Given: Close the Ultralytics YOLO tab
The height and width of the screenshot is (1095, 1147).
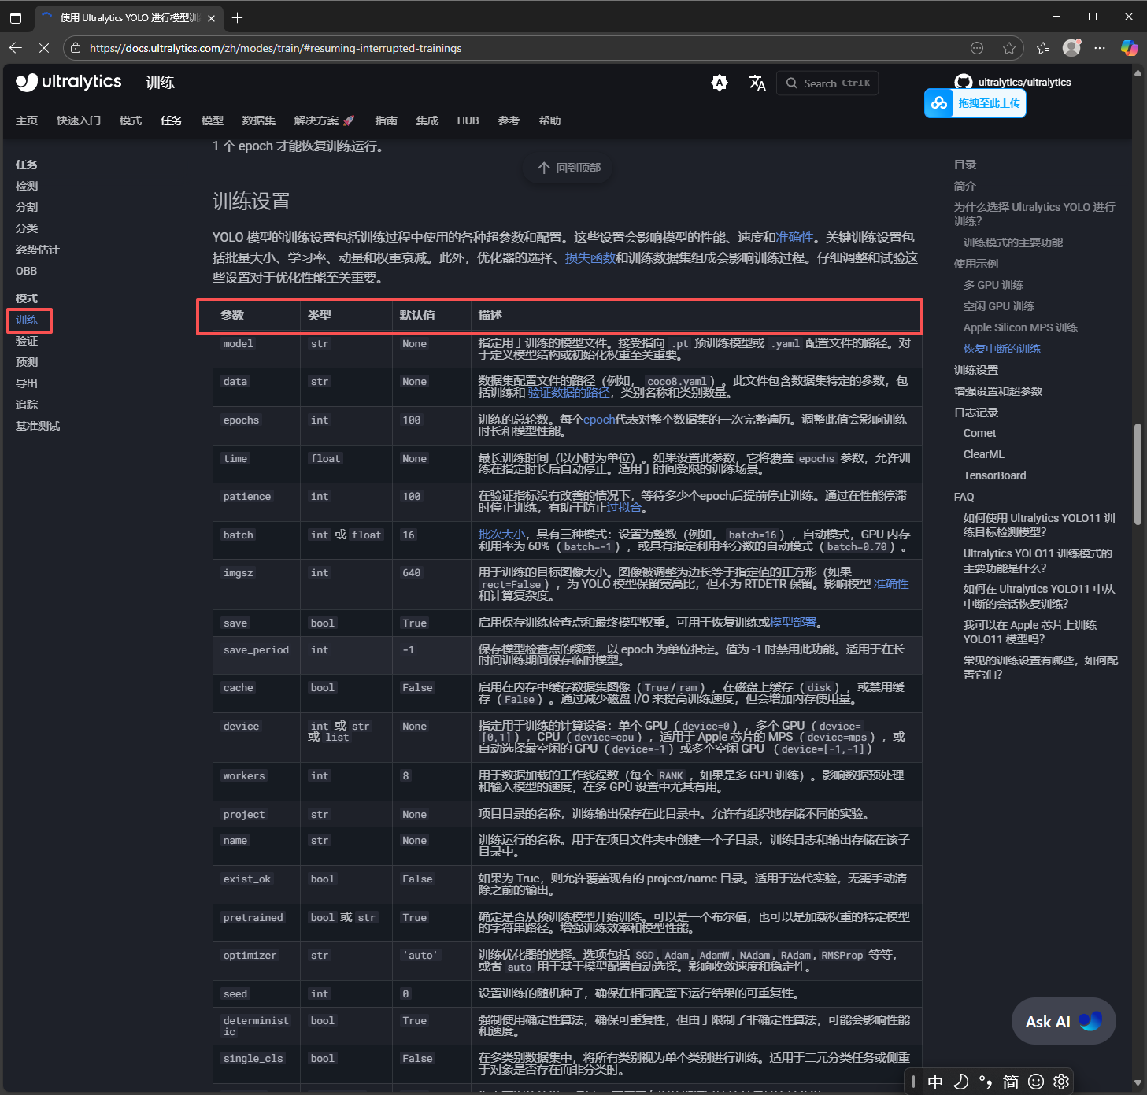Looking at the screenshot, I should coord(211,18).
